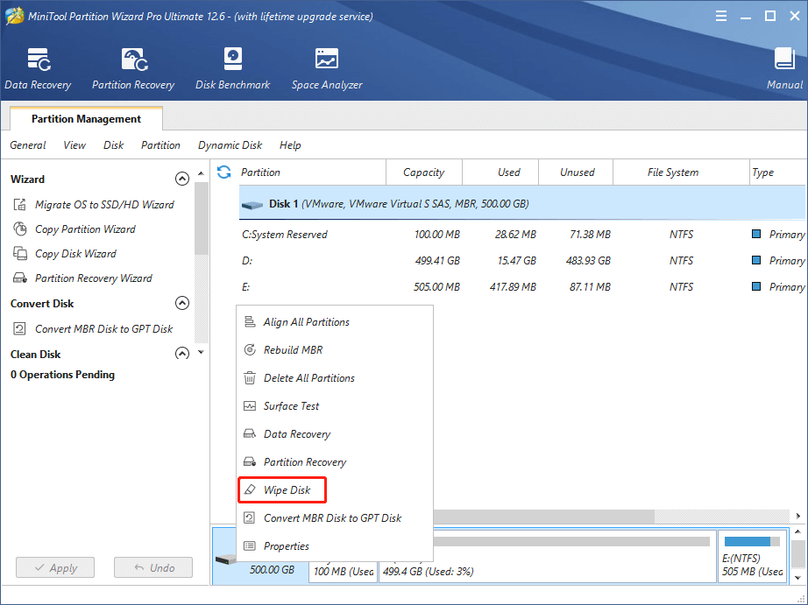
Task: Open the hamburger menu in title bar
Action: point(721,16)
